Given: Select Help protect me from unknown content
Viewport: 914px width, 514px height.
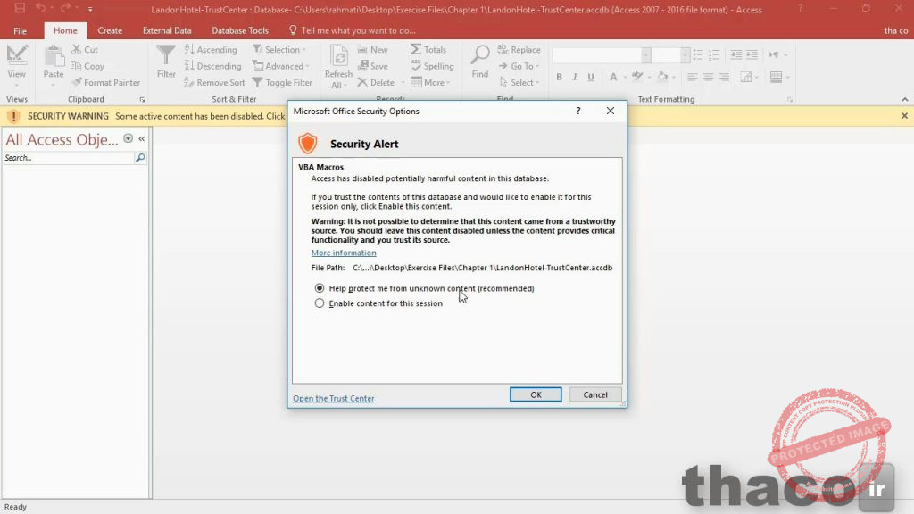Looking at the screenshot, I should point(320,289).
